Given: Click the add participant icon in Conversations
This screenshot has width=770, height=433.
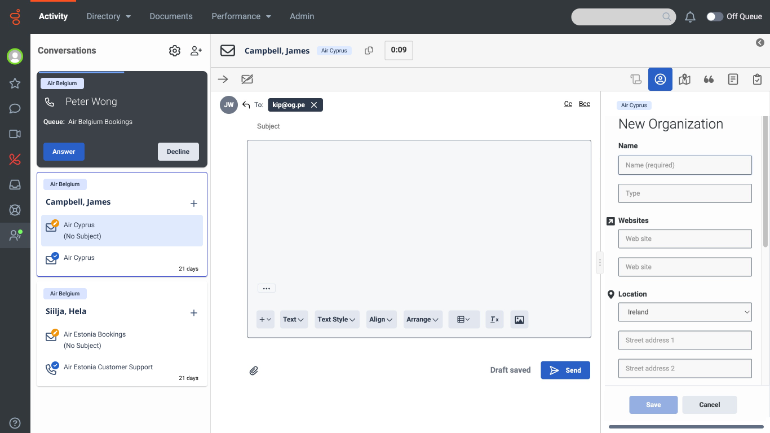Looking at the screenshot, I should pyautogui.click(x=196, y=51).
